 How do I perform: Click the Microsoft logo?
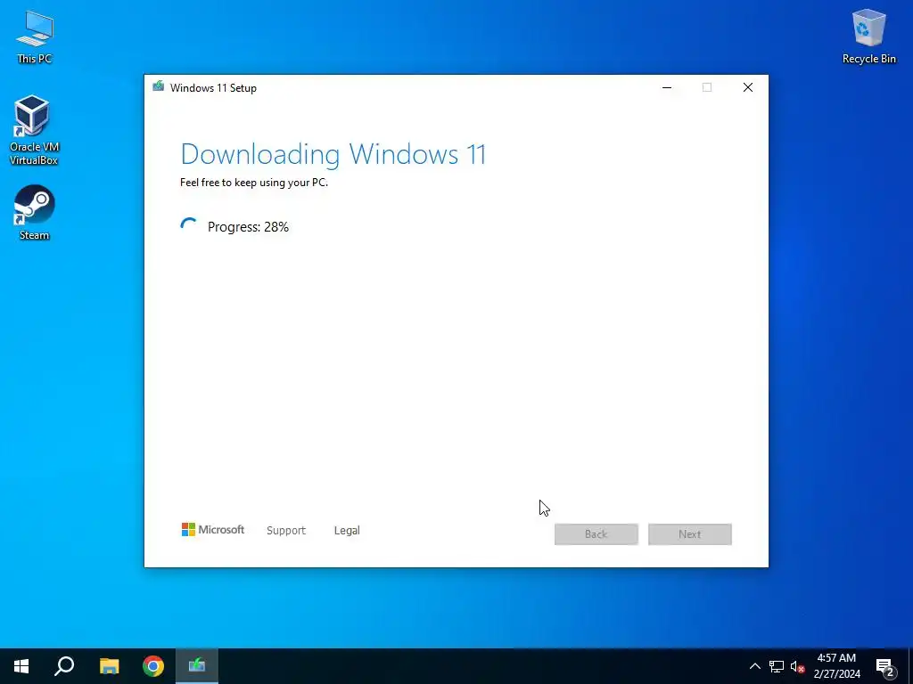[x=213, y=530]
